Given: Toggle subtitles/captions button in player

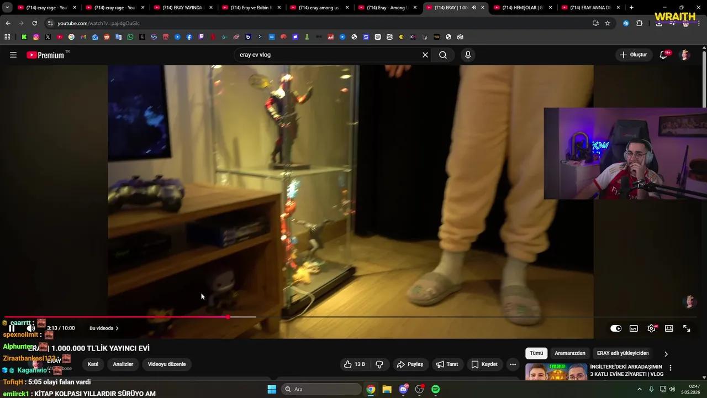Looking at the screenshot, I should pos(634,328).
